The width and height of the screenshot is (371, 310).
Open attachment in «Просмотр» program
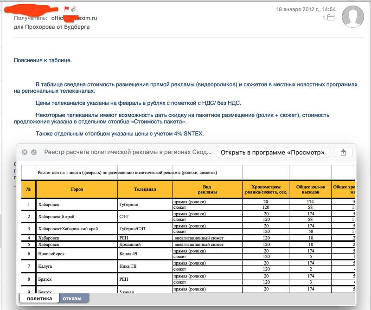tap(273, 152)
